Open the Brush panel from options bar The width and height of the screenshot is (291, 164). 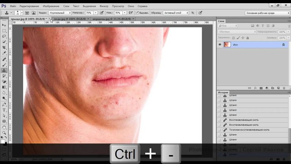tap(27, 13)
